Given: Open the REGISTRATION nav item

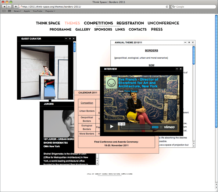Looking at the screenshot, I should [x=130, y=23].
